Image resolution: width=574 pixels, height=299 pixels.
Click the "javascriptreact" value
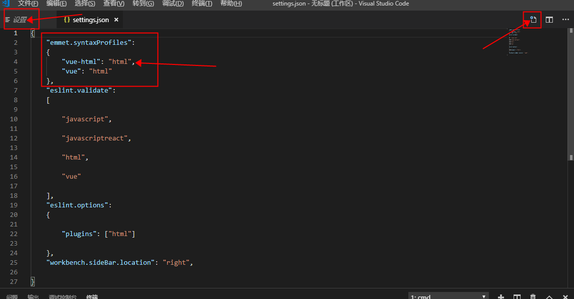95,138
